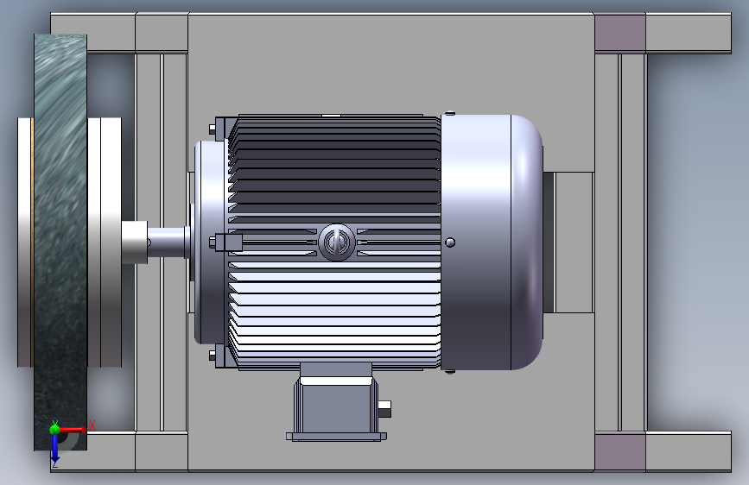Select the upper purple corner block
The width and height of the screenshot is (749, 485).
pos(620,33)
